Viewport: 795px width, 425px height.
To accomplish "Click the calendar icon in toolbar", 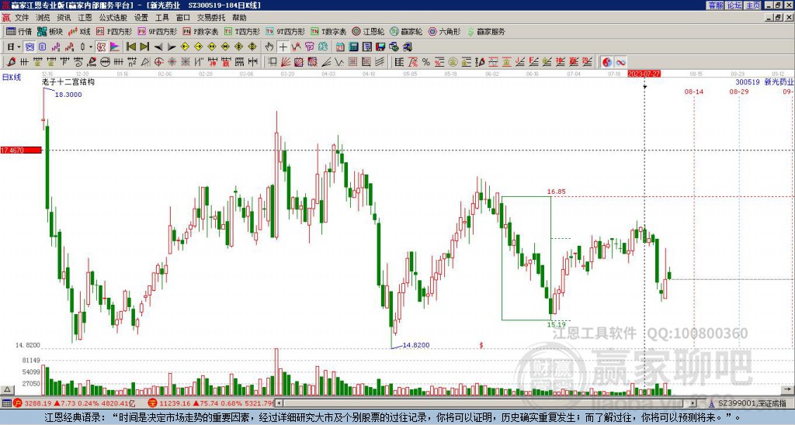I will [340, 47].
